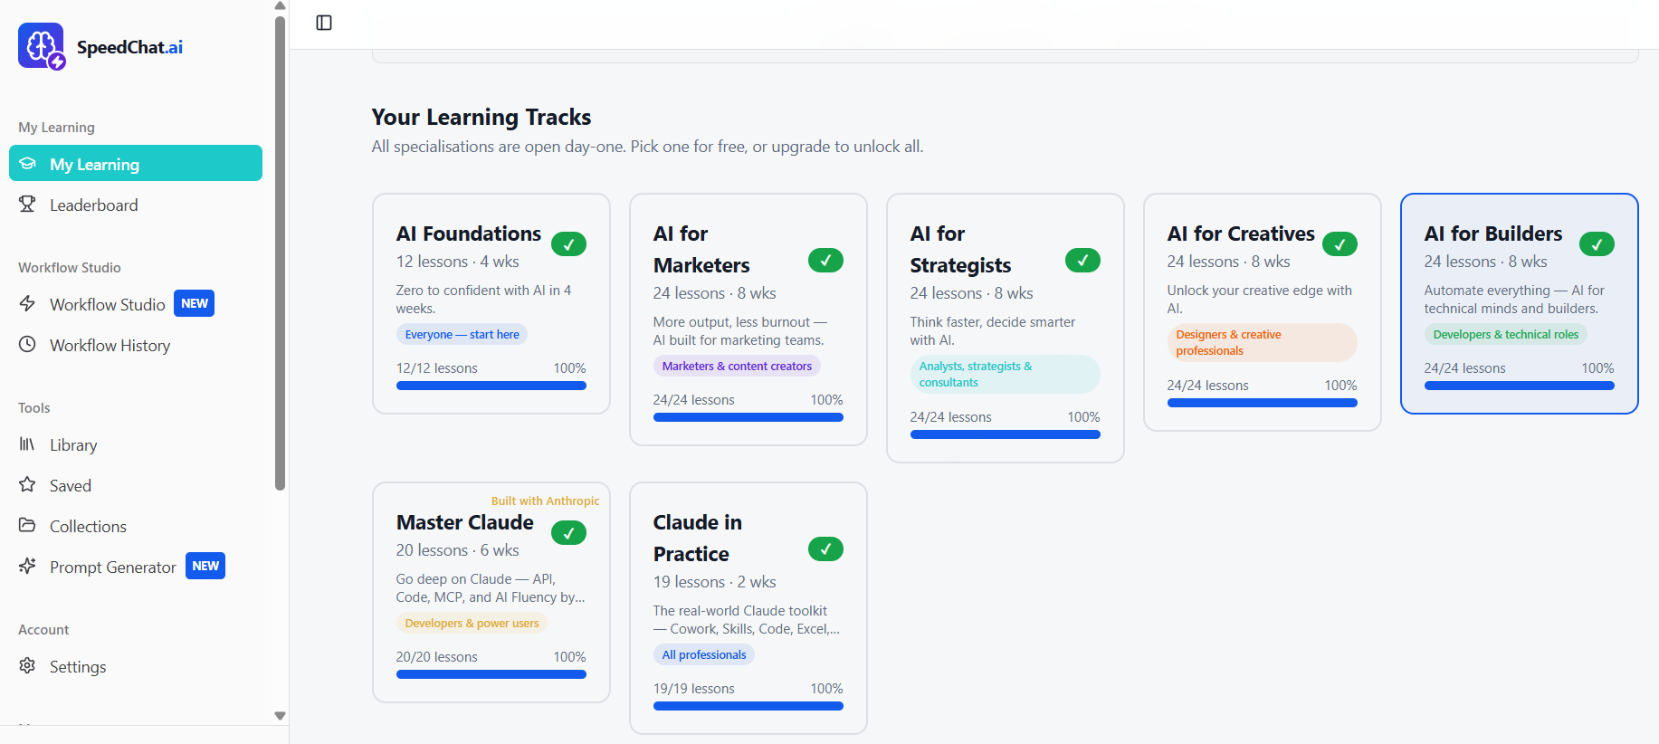
Task: Click the 'Marketers & content creators' tag
Action: pos(737,366)
